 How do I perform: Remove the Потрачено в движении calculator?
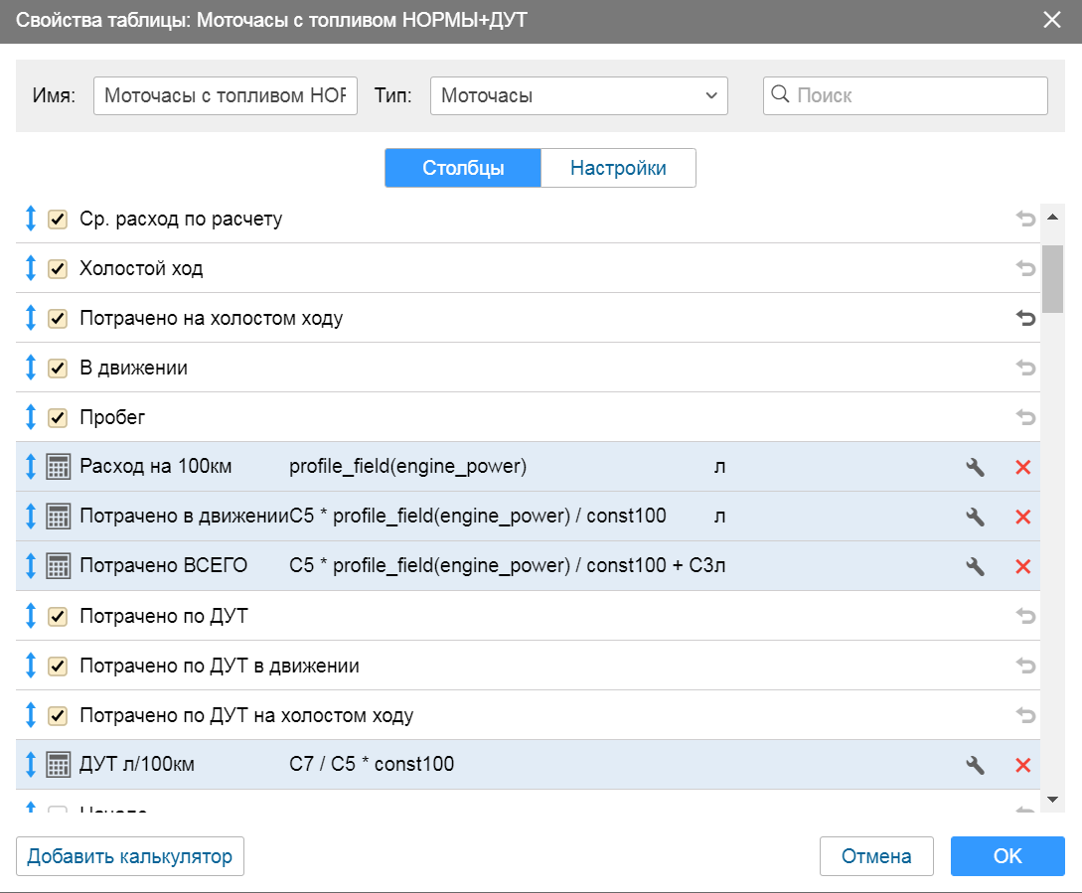click(1022, 517)
